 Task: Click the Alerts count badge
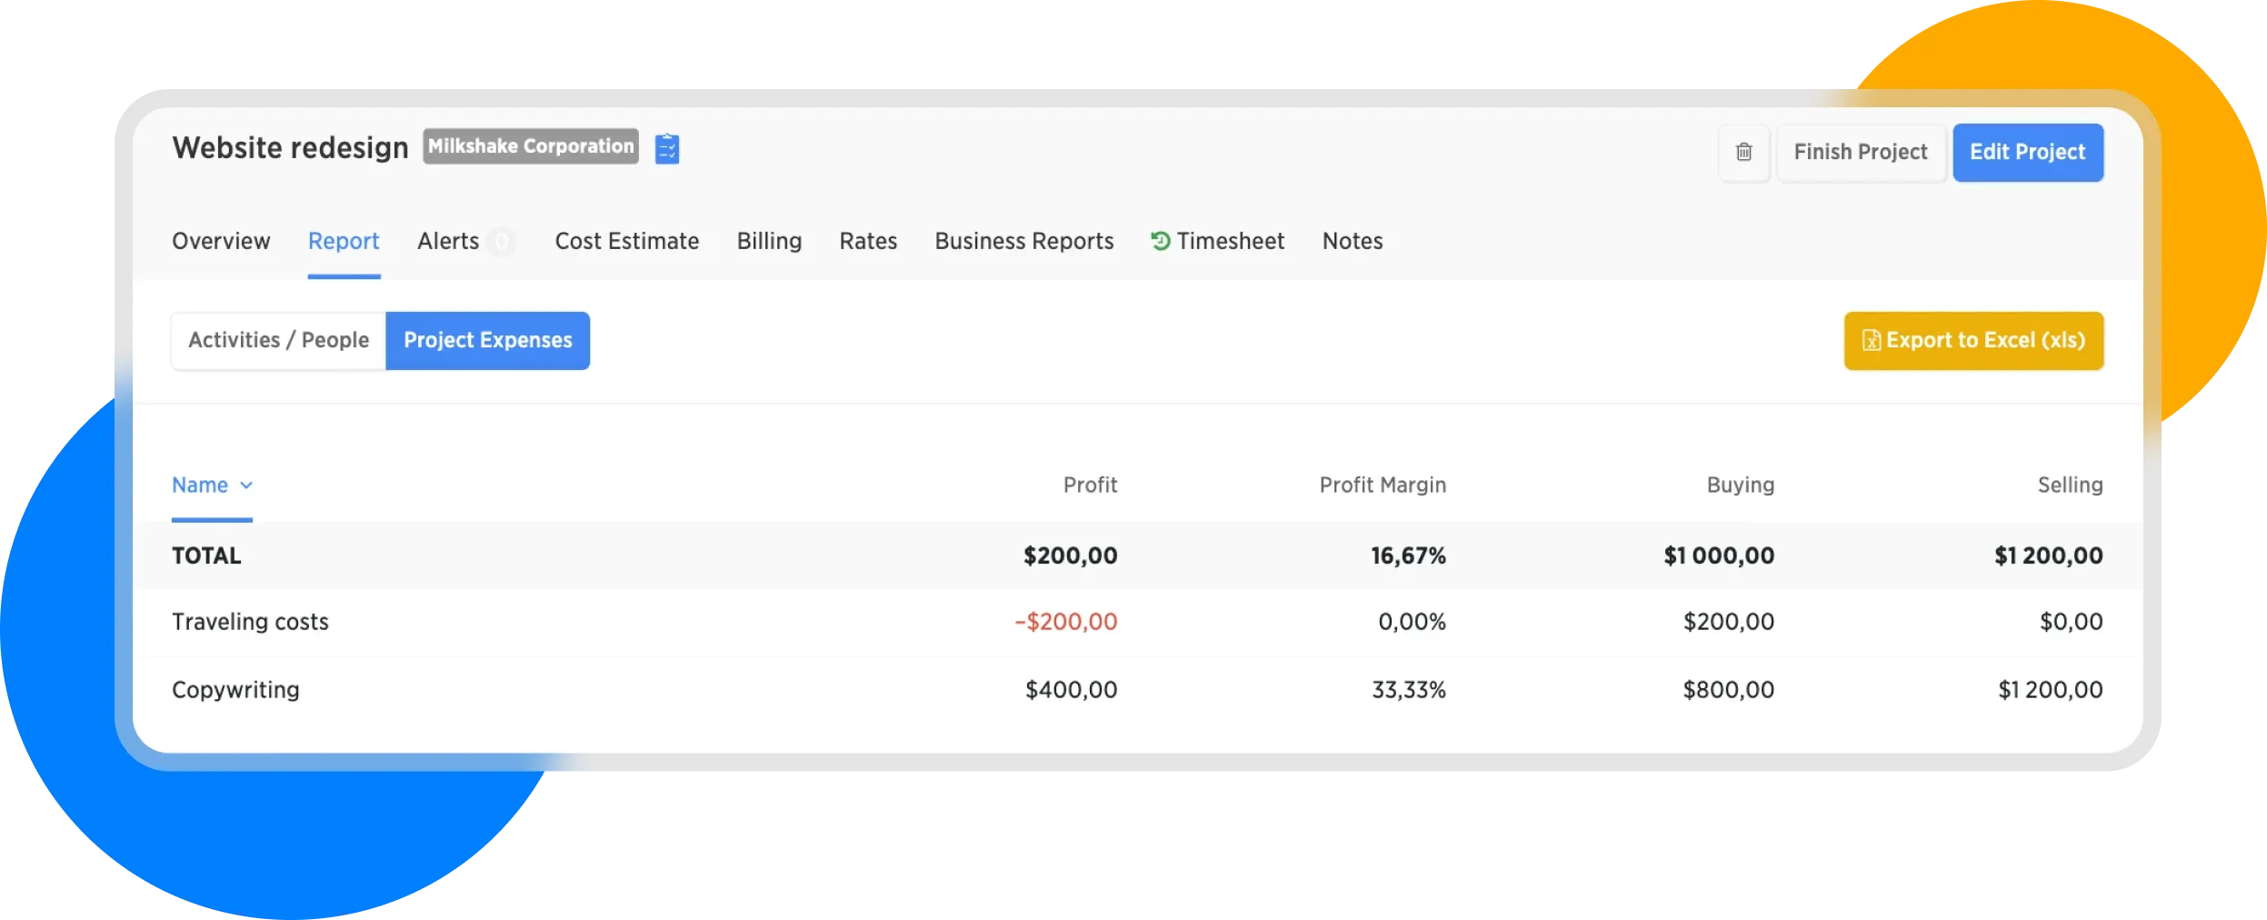(x=501, y=242)
